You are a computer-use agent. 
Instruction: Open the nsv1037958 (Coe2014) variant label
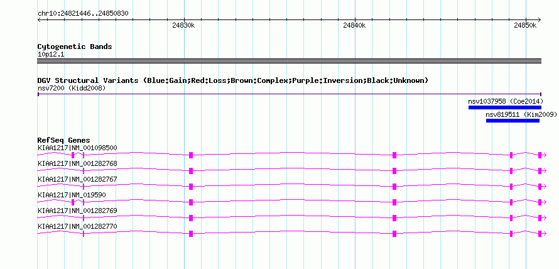pos(506,101)
